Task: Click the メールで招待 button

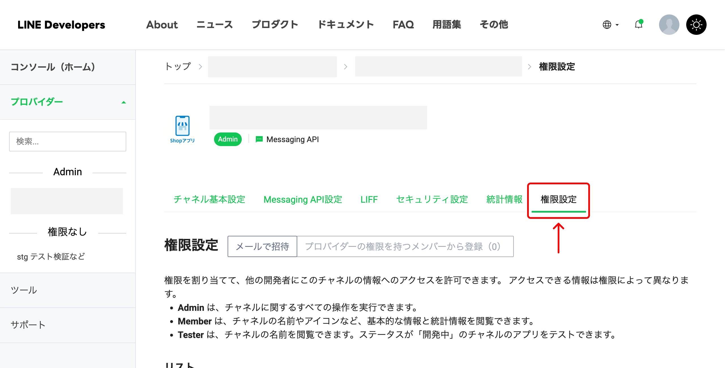Action: (262, 246)
